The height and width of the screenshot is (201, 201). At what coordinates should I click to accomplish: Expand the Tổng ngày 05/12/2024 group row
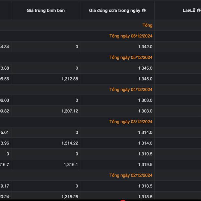(x=131, y=57)
